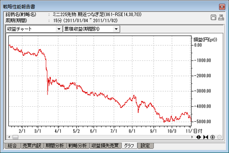
Task: Click the chart scrollbar right arrow
Action: coord(192,137)
